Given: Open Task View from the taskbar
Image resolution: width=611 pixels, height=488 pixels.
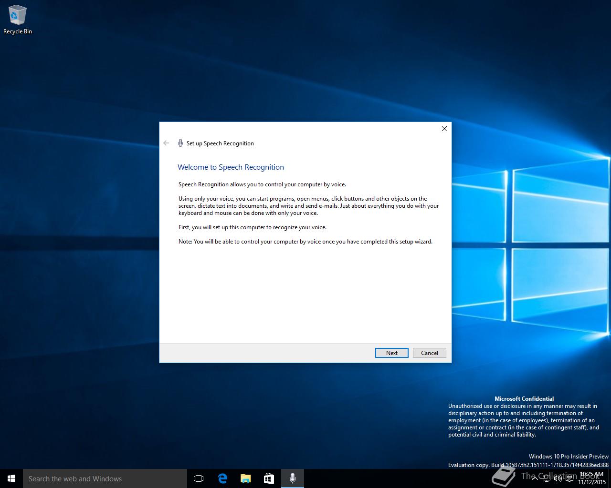Looking at the screenshot, I should 199,478.
